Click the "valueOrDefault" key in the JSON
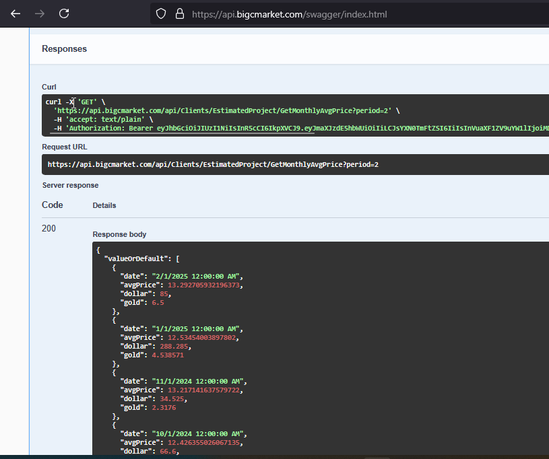The height and width of the screenshot is (459, 549). [135, 258]
